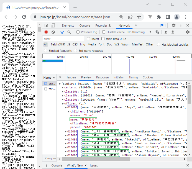Open the Initiator tab of request
The height and width of the screenshot is (169, 192).
tap(119, 77)
